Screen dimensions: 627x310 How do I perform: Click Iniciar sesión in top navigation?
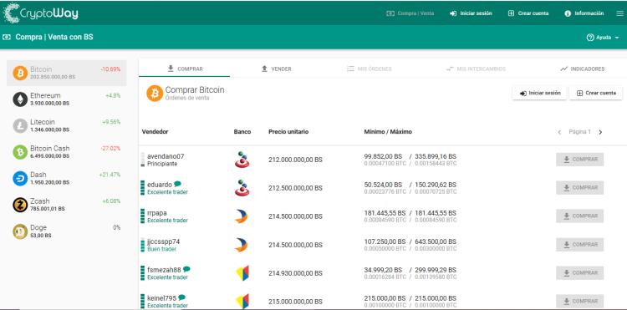click(471, 13)
